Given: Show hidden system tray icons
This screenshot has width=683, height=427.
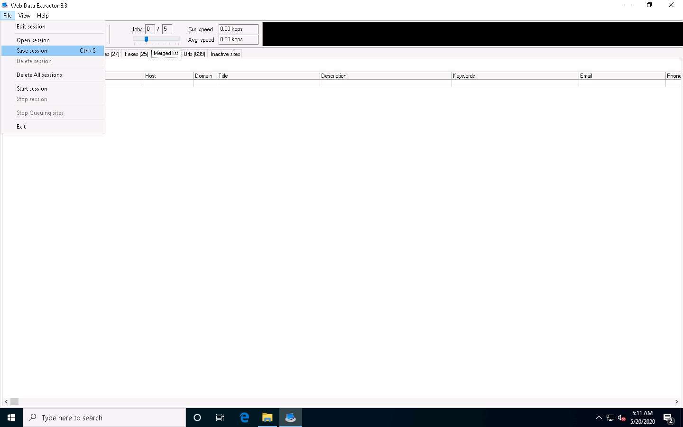Looking at the screenshot, I should click(599, 418).
